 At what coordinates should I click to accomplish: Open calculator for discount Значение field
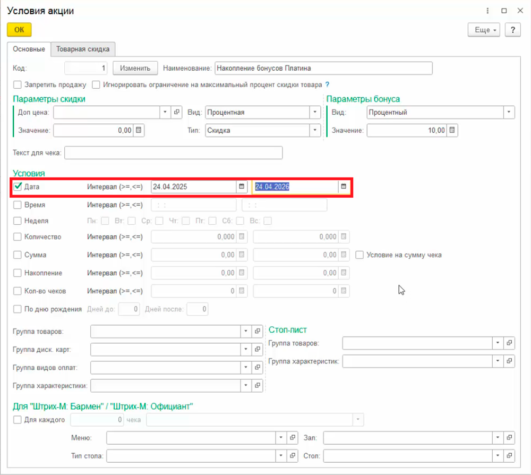pos(139,130)
